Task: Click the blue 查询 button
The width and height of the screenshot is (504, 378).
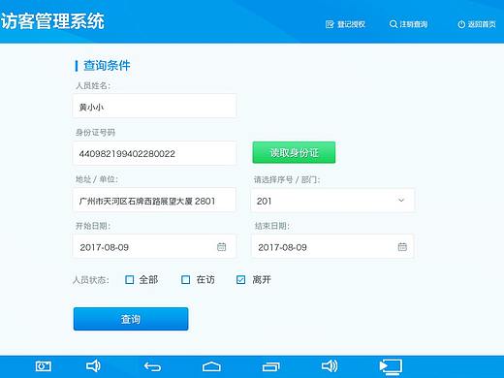Action: pyautogui.click(x=131, y=319)
